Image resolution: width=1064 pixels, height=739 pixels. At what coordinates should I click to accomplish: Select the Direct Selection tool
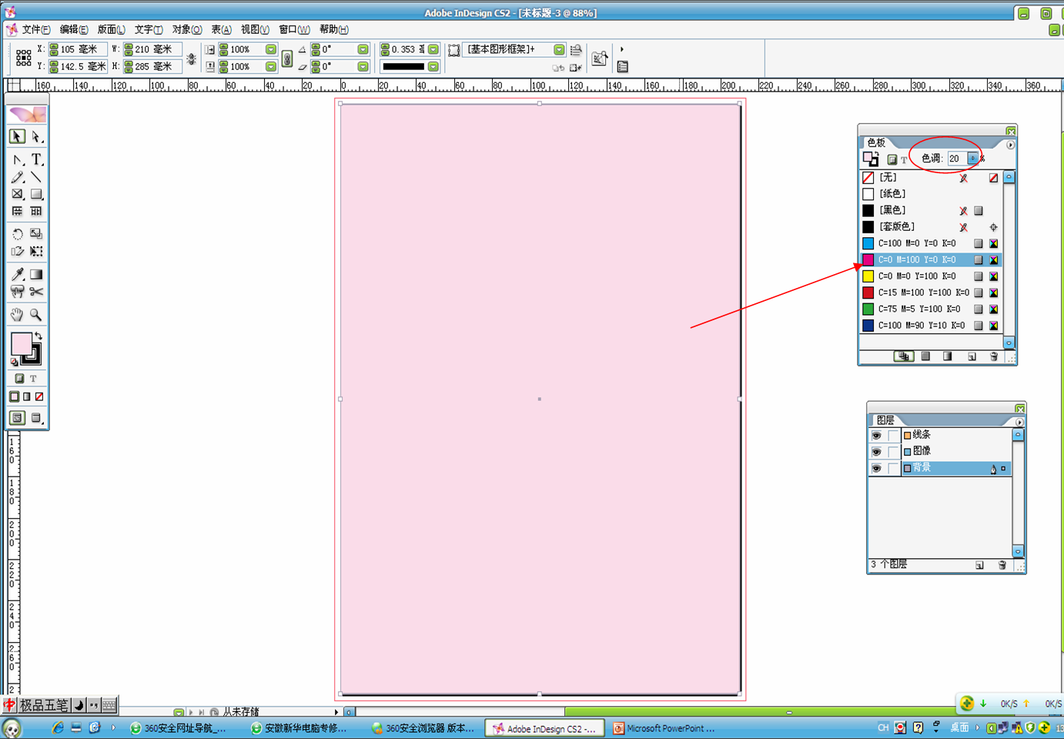36,137
